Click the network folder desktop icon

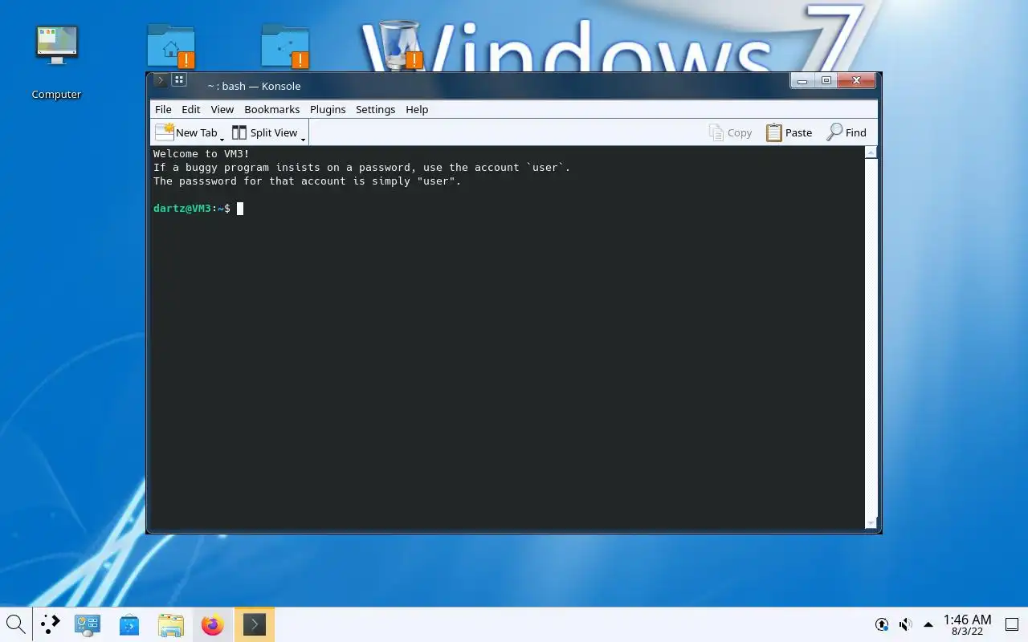tap(285, 46)
